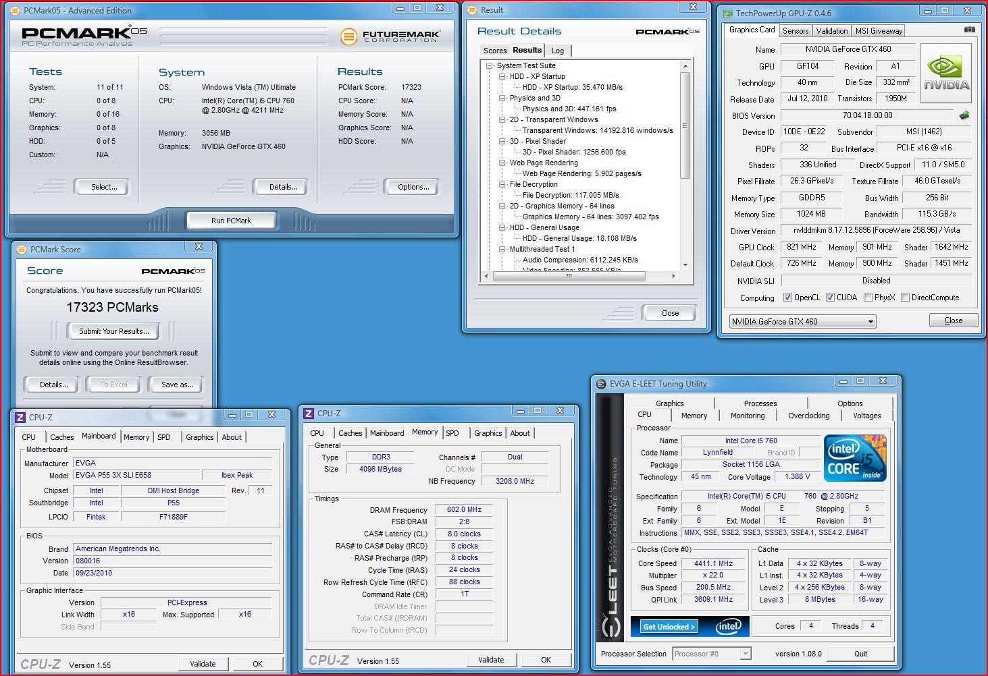Open the Monitoring tab in E-LEET
The height and width of the screenshot is (676, 988).
click(748, 416)
